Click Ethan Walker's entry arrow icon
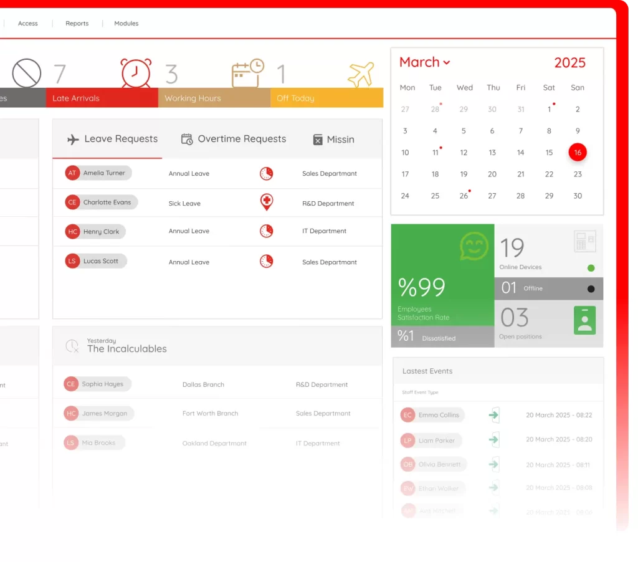The image size is (638, 562). tap(494, 487)
